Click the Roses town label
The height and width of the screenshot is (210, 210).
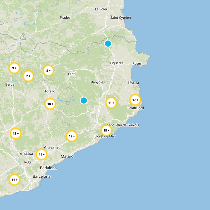coord(137,64)
